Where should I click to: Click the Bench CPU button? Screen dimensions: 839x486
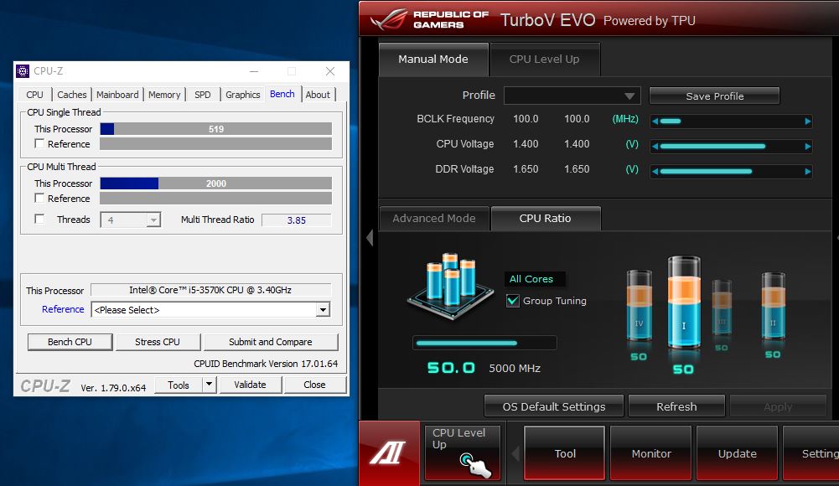click(x=70, y=342)
